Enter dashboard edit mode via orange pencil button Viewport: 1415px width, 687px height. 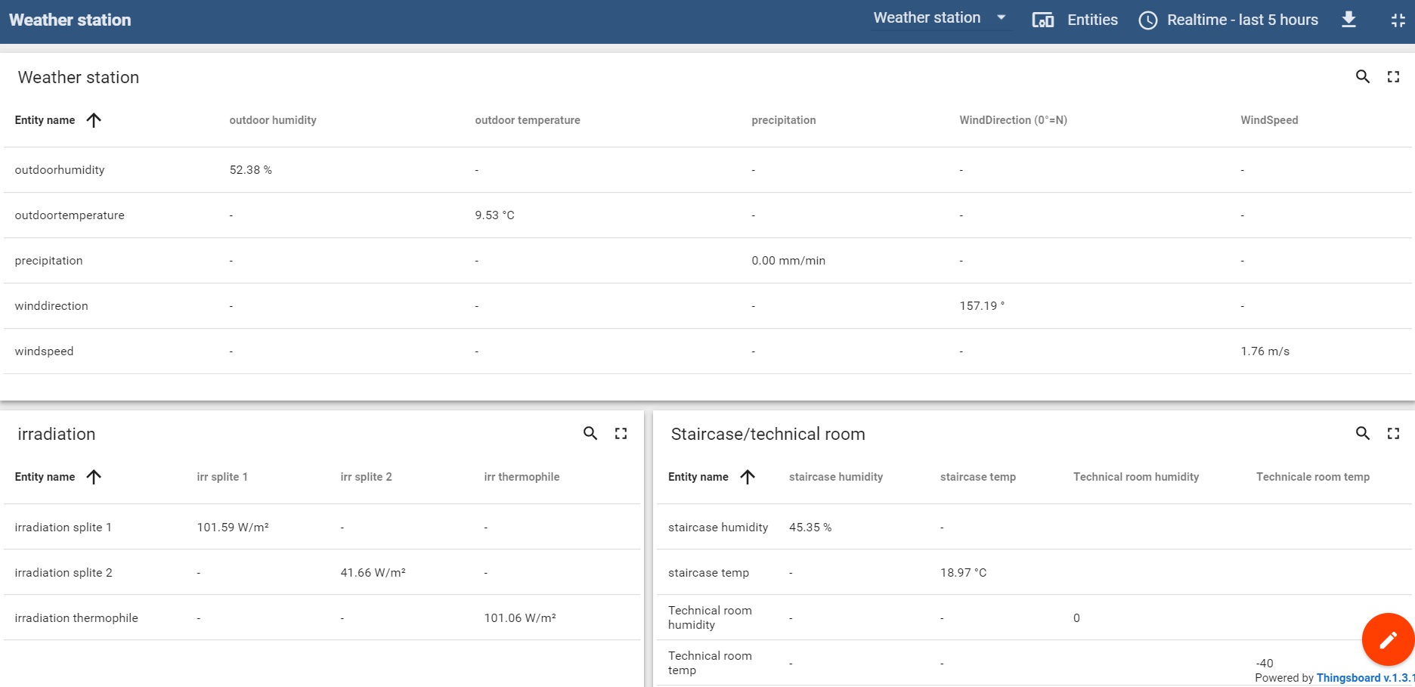pyautogui.click(x=1388, y=639)
